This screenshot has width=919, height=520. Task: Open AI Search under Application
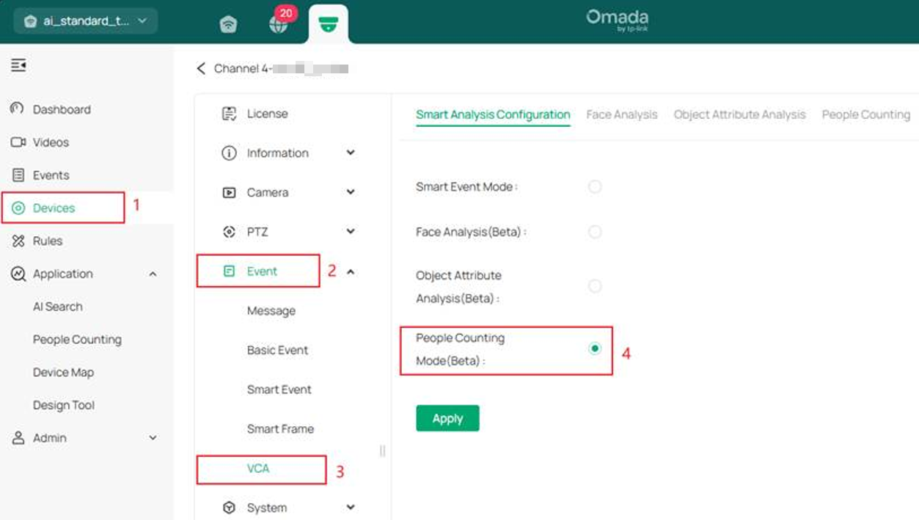(56, 307)
